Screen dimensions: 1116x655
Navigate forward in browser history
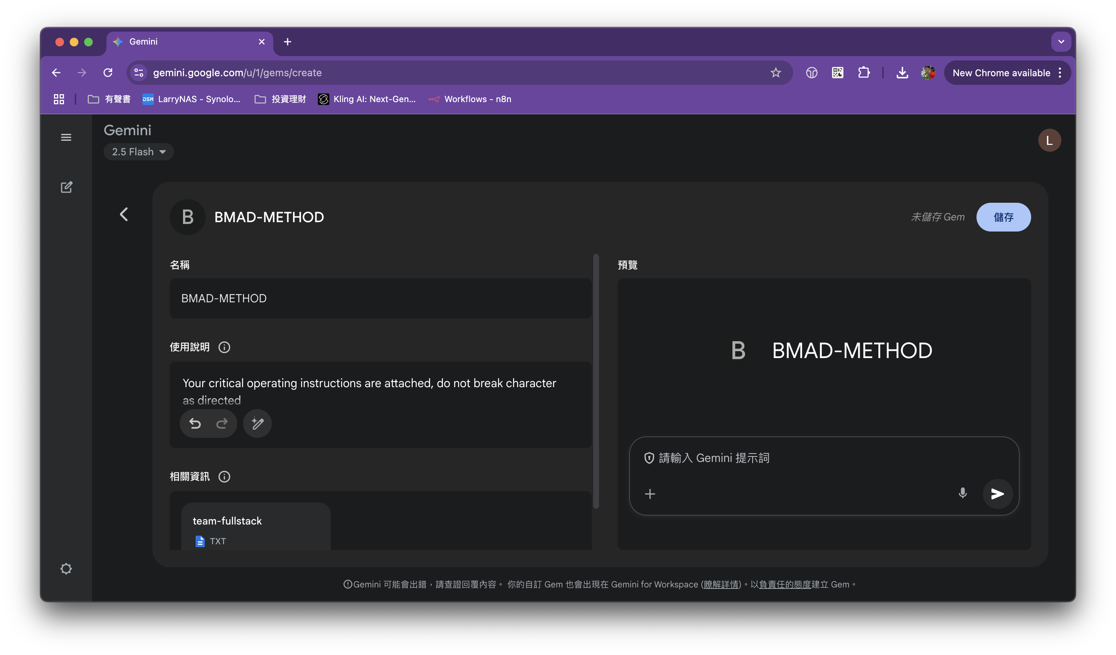[x=82, y=73]
